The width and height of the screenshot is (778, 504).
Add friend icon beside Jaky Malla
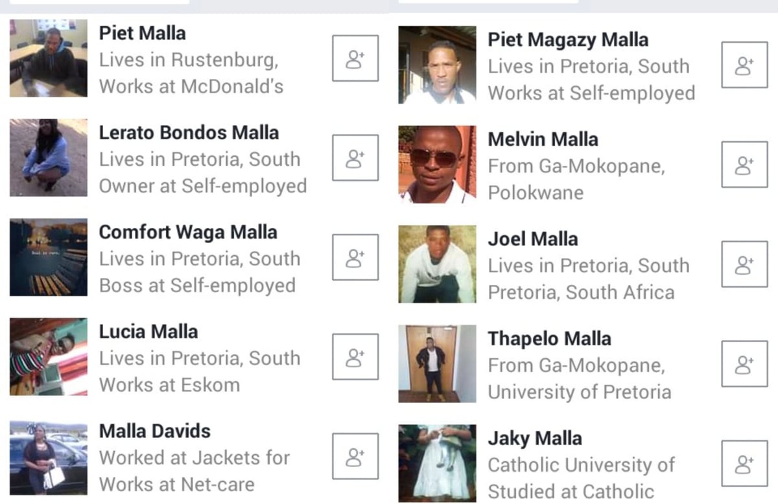point(744,463)
